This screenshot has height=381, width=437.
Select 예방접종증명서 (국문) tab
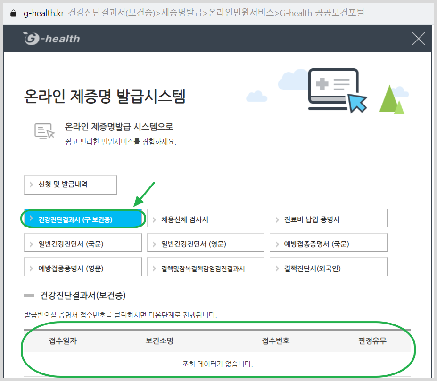tap(328, 243)
